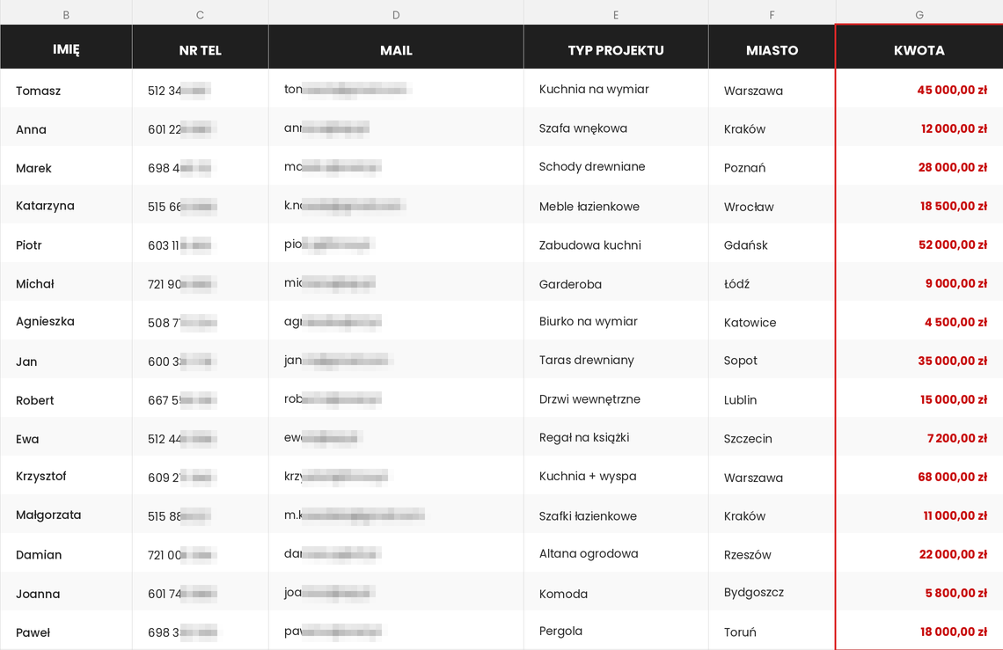Click Paweł's phone number cell

point(201,631)
